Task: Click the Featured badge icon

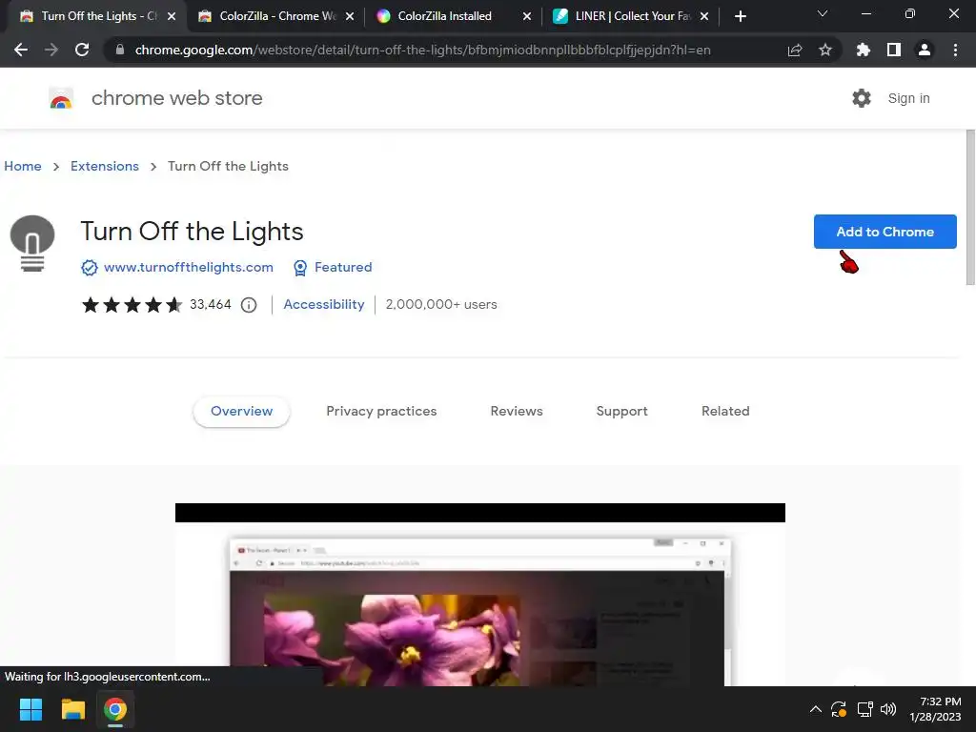Action: (300, 268)
